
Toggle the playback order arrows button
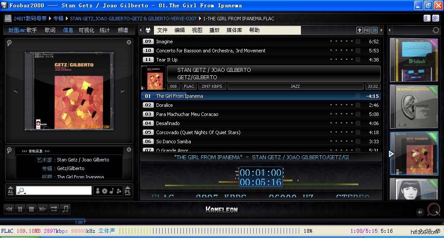point(54,209)
